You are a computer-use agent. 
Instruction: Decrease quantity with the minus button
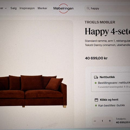click(95, 121)
